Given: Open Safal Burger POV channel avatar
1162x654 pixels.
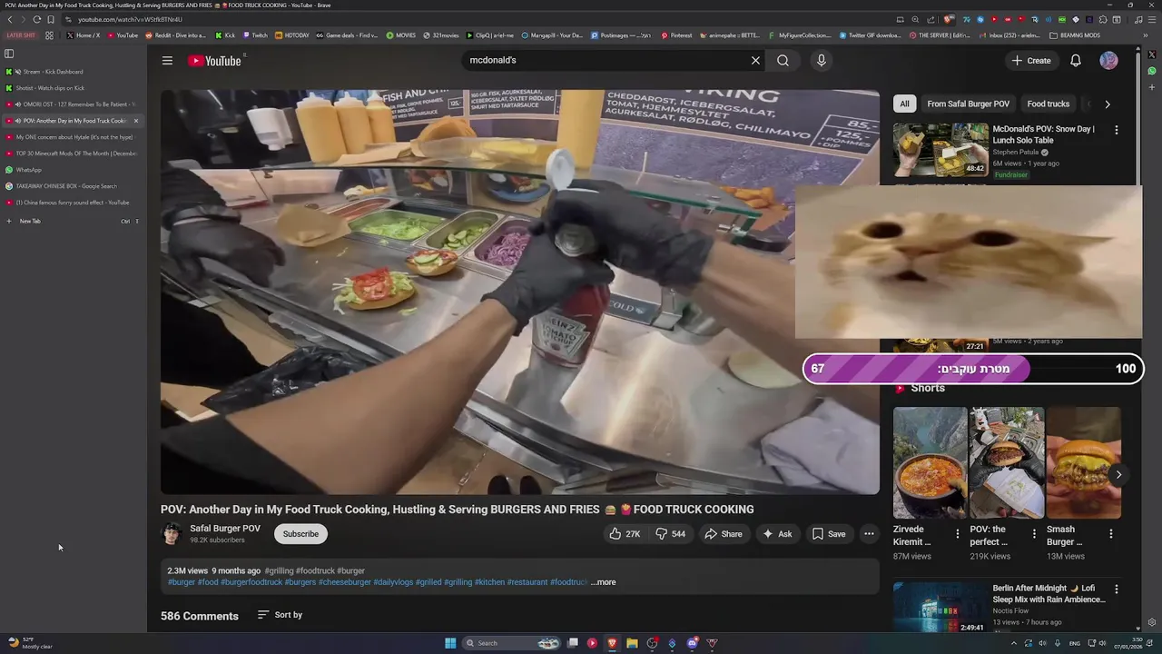Looking at the screenshot, I should [172, 534].
